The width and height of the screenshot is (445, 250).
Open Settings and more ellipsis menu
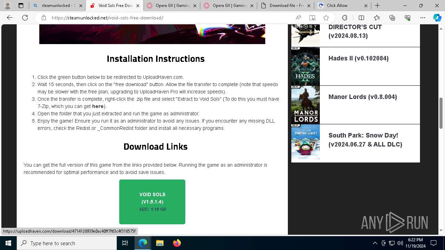423,18
